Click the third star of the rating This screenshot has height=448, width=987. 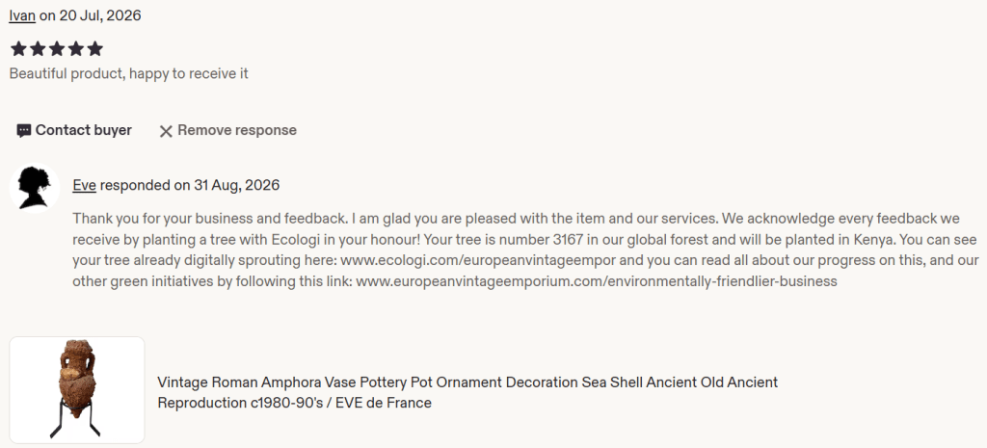(x=57, y=48)
